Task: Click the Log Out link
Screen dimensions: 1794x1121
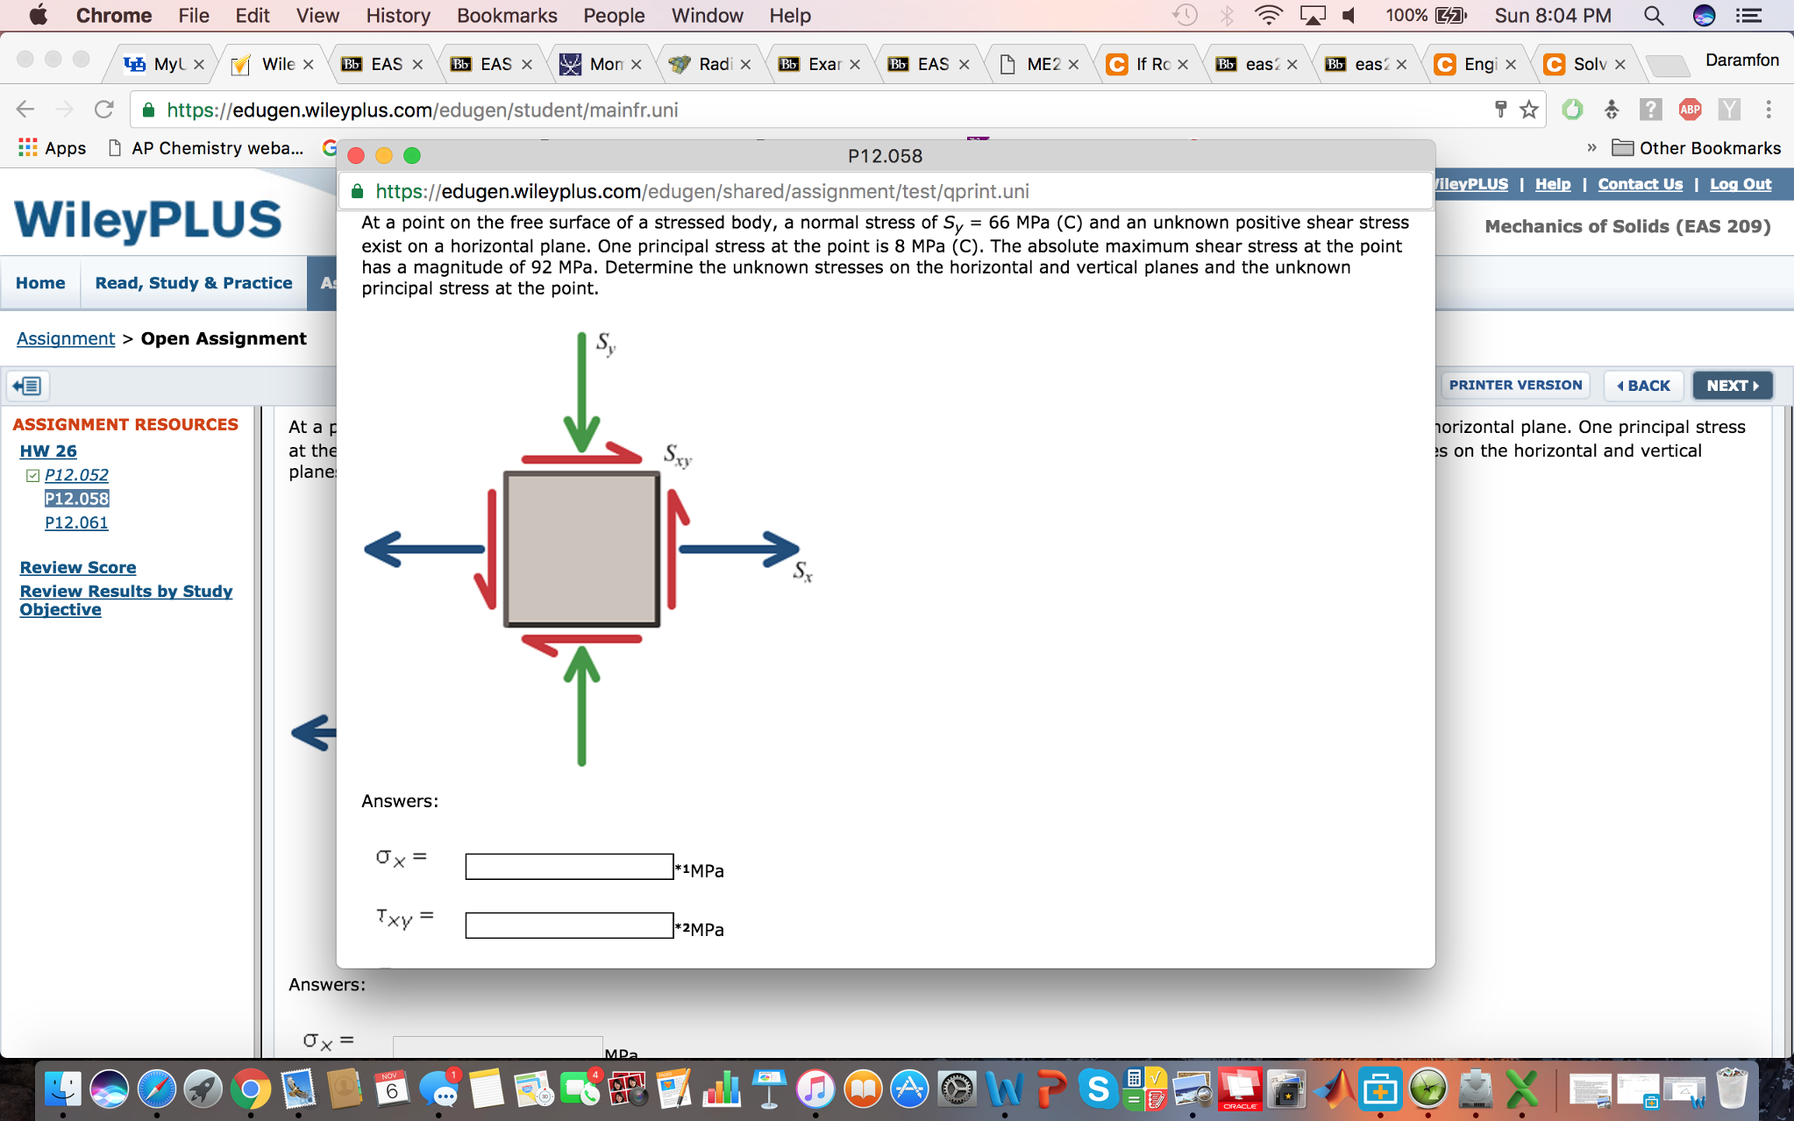Action: (1741, 184)
